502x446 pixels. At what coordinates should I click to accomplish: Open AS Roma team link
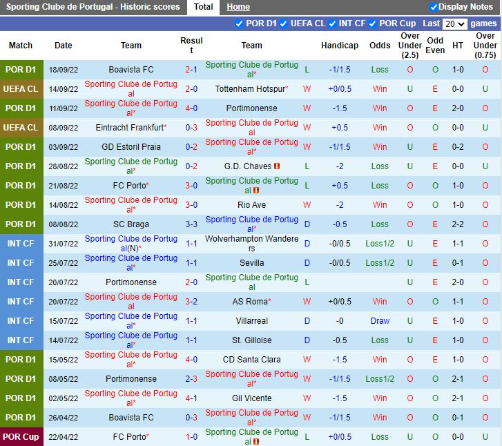[x=250, y=301]
